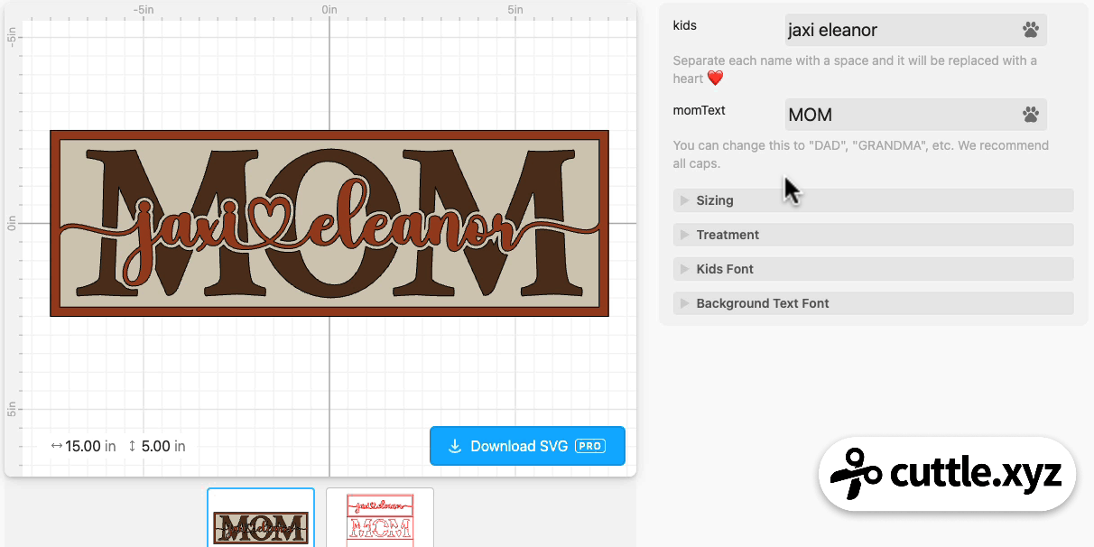Select the red outline cut-layout thumbnail

point(380,517)
